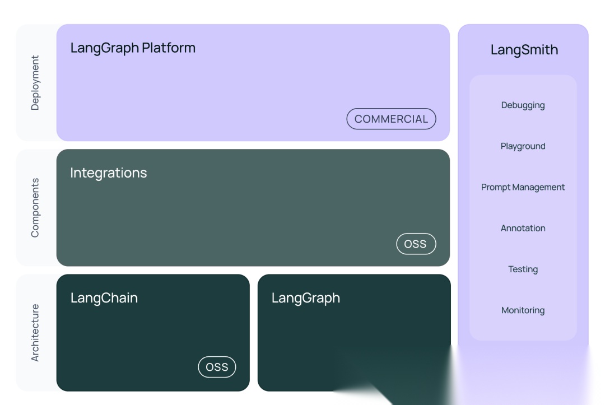Click the Architecture row label
605x405 pixels.
[x=35, y=333]
